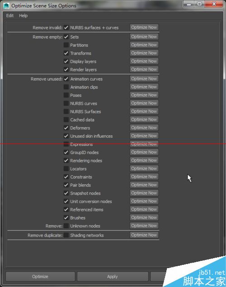This screenshot has height=287, width=226.
Task: Toggle the Brushes checkbox
Action: point(66,218)
